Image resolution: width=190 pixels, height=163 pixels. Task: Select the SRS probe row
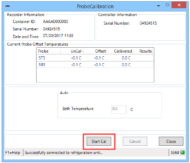[x=95, y=64]
